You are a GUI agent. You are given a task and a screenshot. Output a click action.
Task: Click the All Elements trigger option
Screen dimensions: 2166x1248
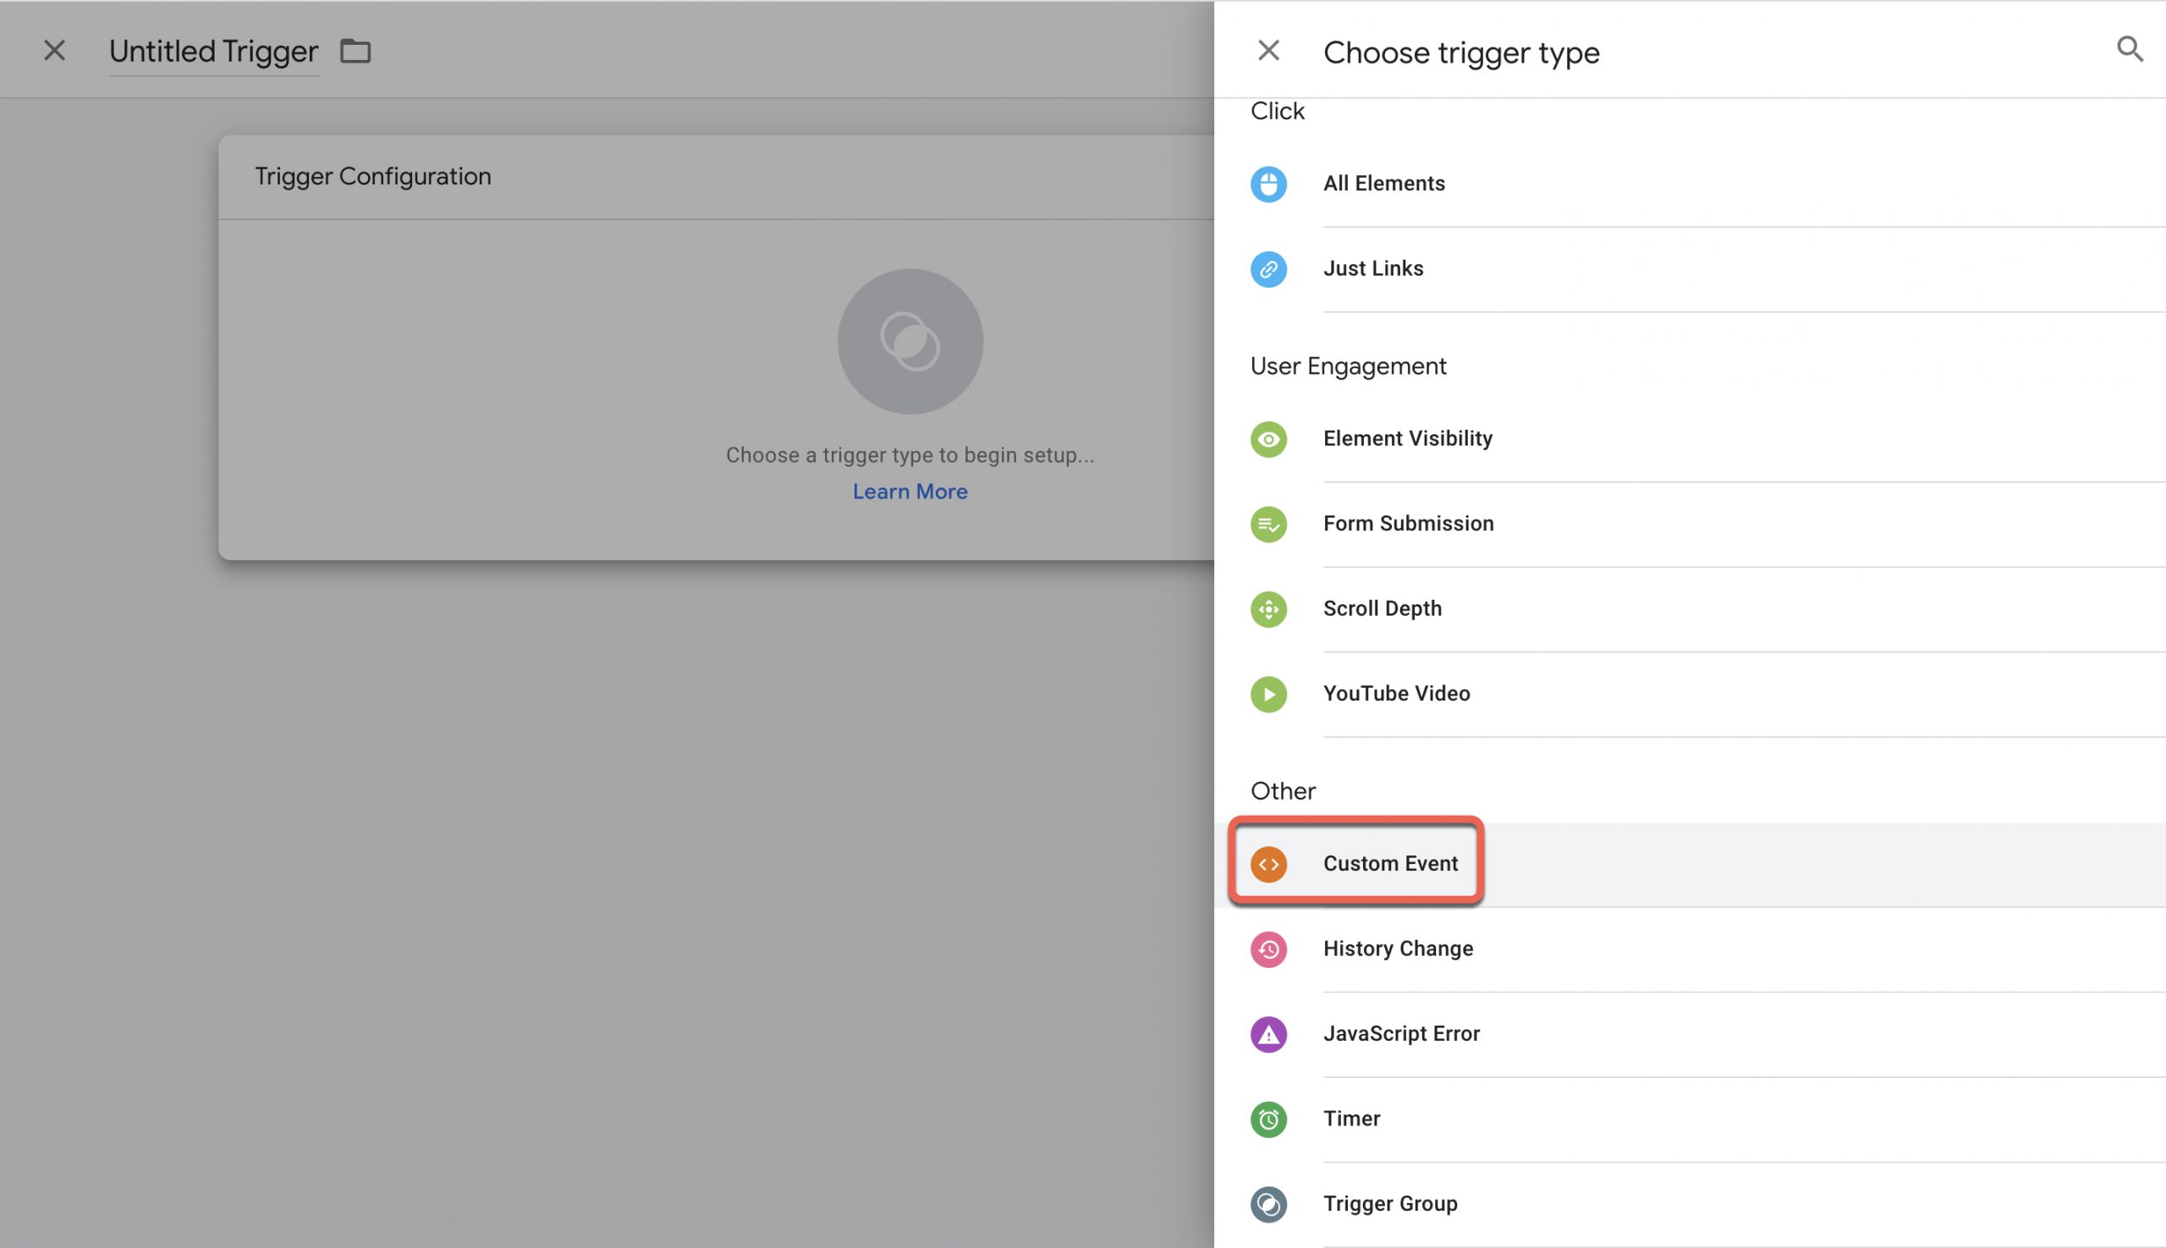[1383, 181]
